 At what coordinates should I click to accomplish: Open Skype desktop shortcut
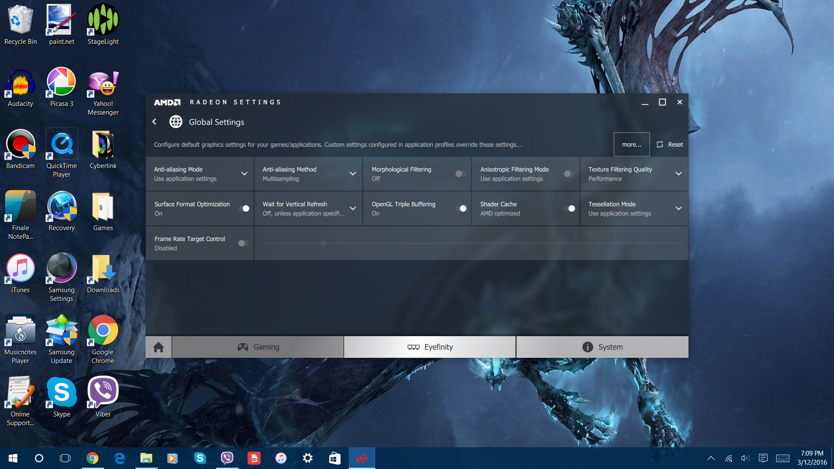point(62,398)
